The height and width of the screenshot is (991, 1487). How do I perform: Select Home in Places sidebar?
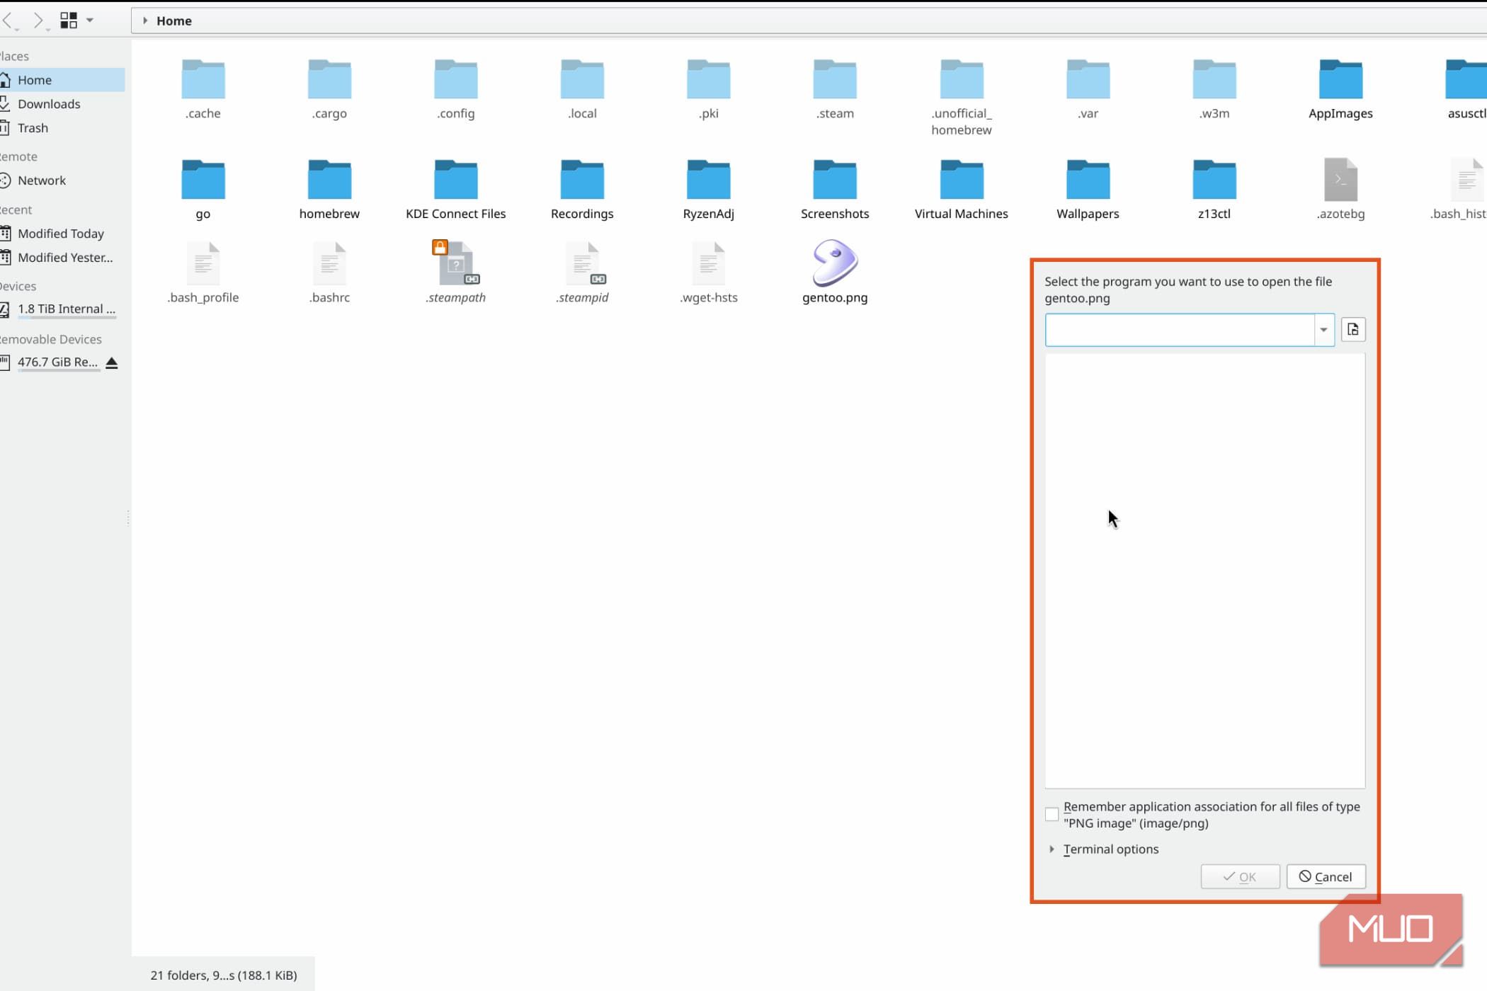tap(35, 80)
